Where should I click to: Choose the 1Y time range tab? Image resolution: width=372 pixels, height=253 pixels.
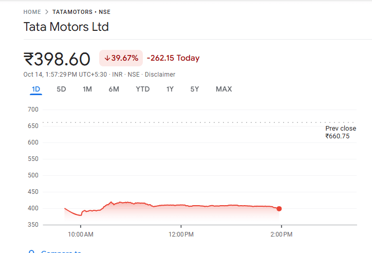pyautogui.click(x=170, y=89)
